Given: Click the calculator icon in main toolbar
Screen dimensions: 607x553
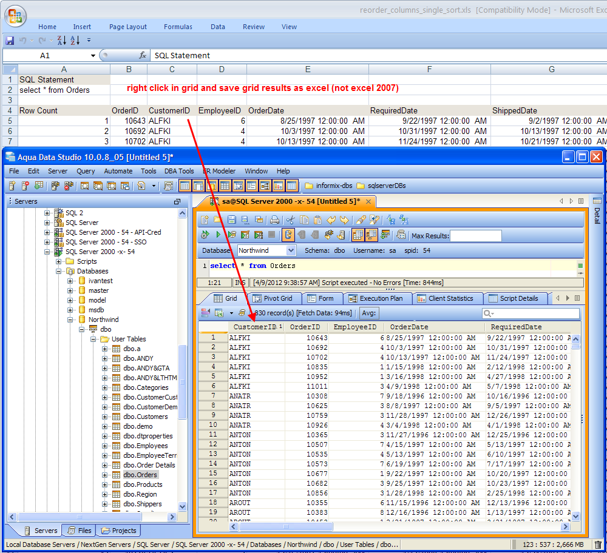Looking at the screenshot, I should click(168, 186).
